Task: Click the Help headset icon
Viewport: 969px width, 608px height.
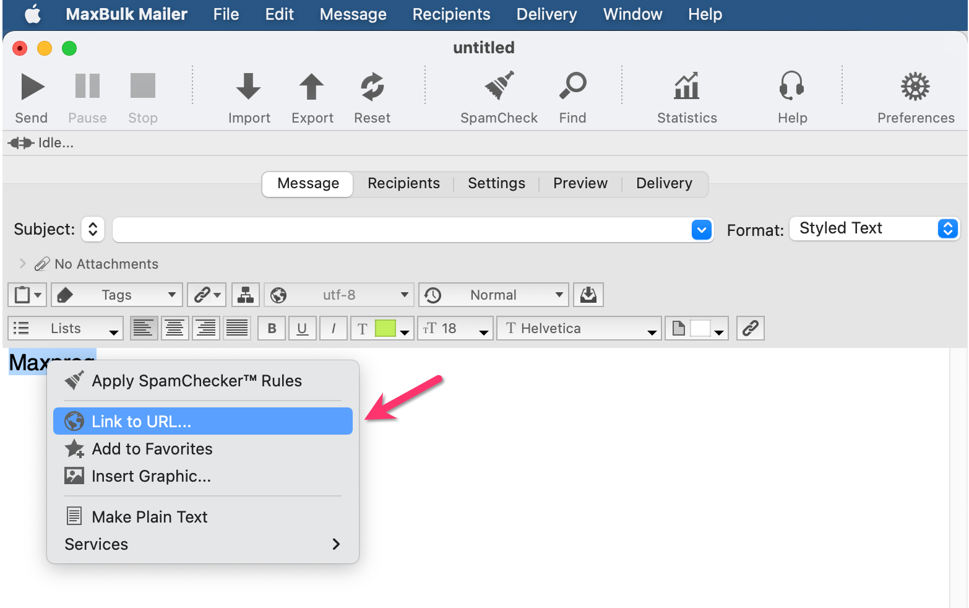Action: pyautogui.click(x=792, y=85)
